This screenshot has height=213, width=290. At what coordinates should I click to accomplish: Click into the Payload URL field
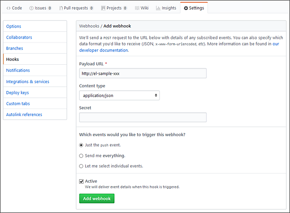[143, 73]
